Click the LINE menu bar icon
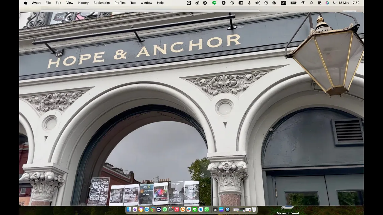 214,3
